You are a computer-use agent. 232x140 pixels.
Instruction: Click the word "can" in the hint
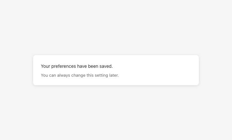tap(53, 75)
